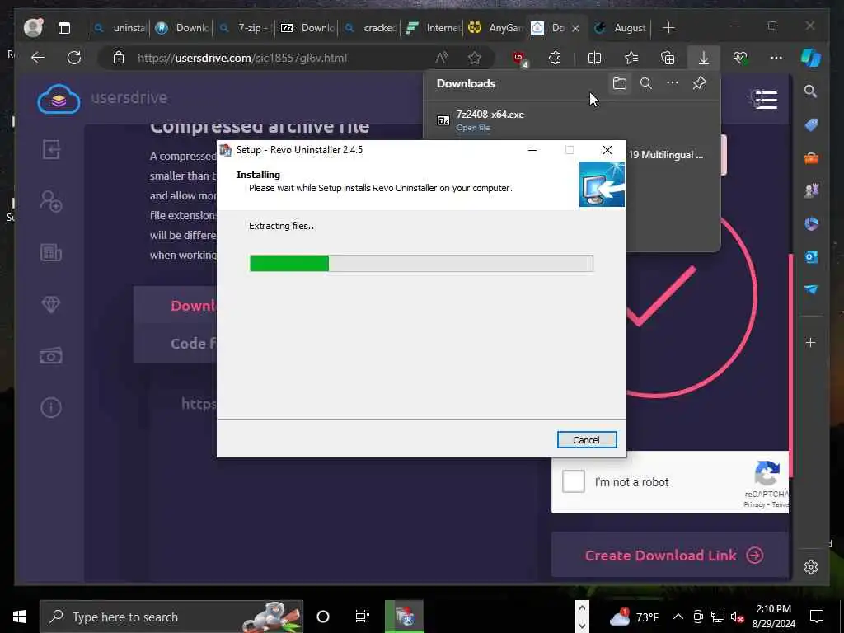
Task: Toggle Read aloud icon in address bar
Action: coord(442,58)
